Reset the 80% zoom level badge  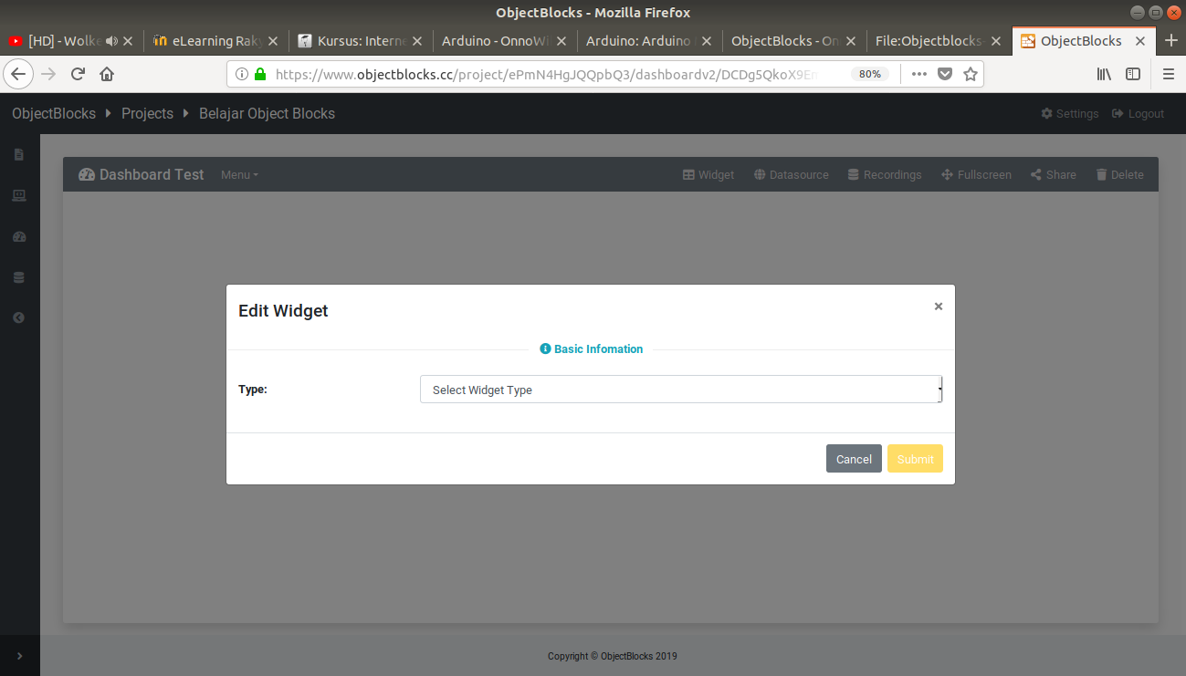coord(870,74)
